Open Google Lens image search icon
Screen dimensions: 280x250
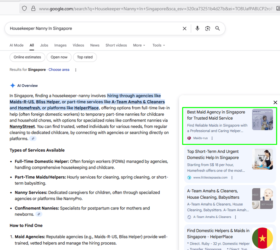pyautogui.click(x=208, y=28)
